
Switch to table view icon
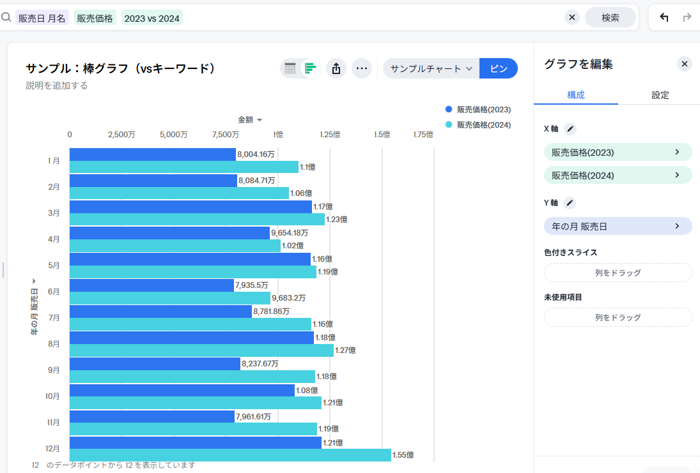(290, 68)
